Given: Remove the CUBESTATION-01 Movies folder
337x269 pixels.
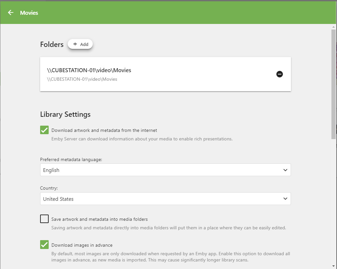Looking at the screenshot, I should click(279, 74).
